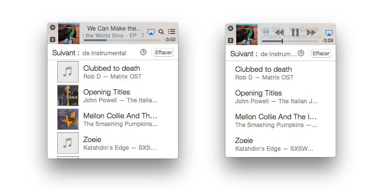Viewport: 388px width, 190px height.
Task: Show history clock icon in left player
Action: pyautogui.click(x=143, y=52)
